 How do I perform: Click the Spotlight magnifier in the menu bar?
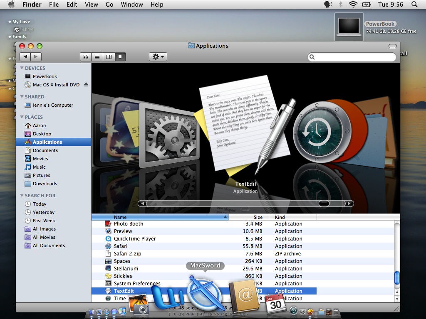point(414,5)
